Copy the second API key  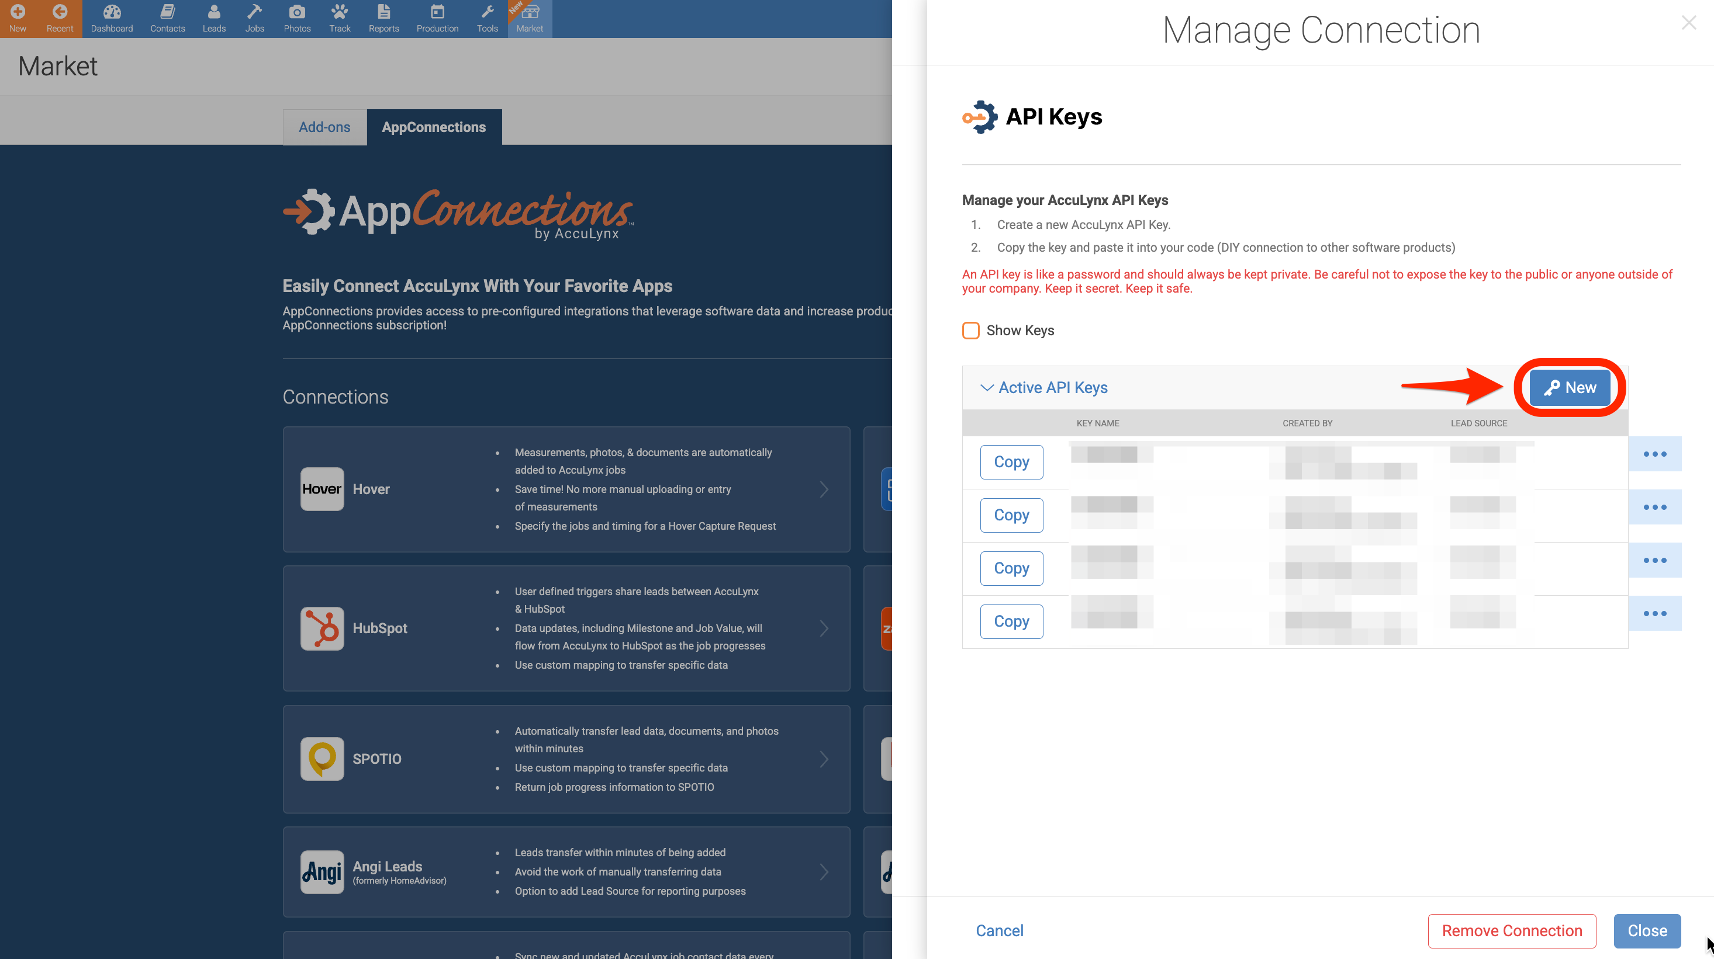[1011, 515]
